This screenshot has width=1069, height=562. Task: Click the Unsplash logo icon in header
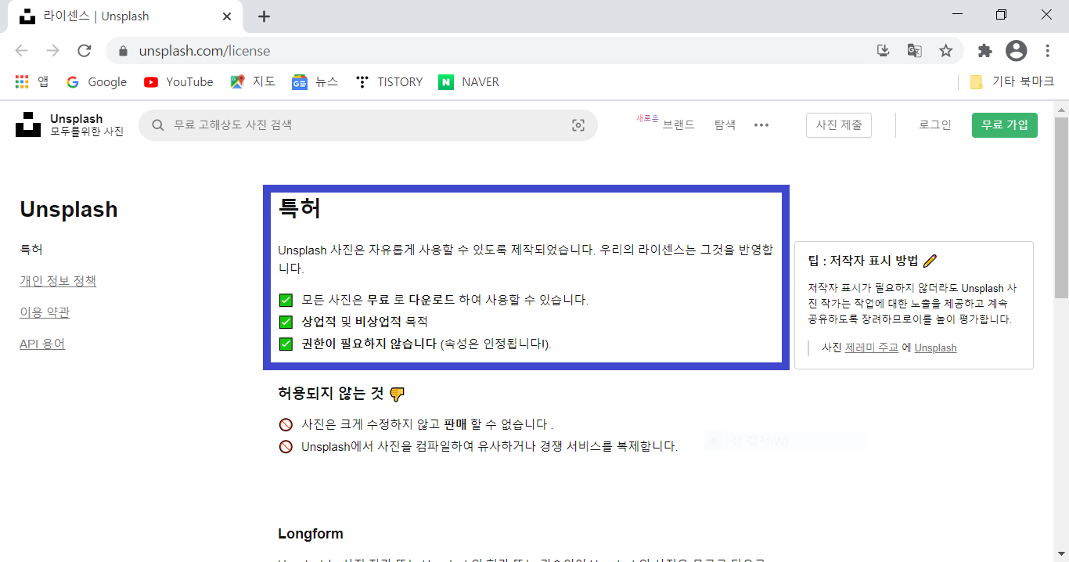pos(28,124)
